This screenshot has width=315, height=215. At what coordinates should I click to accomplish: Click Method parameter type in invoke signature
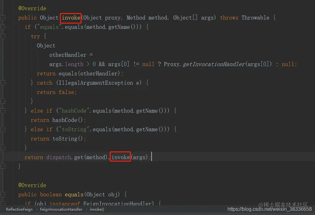(x=136, y=18)
